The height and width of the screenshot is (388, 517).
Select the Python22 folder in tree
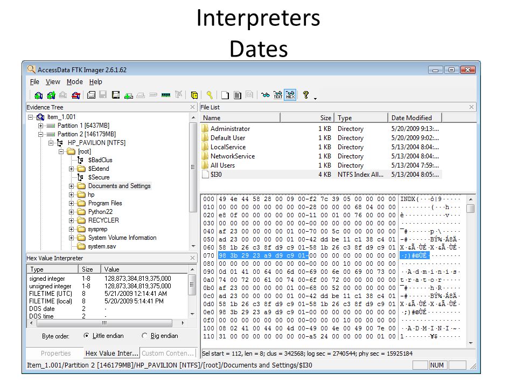point(100,212)
